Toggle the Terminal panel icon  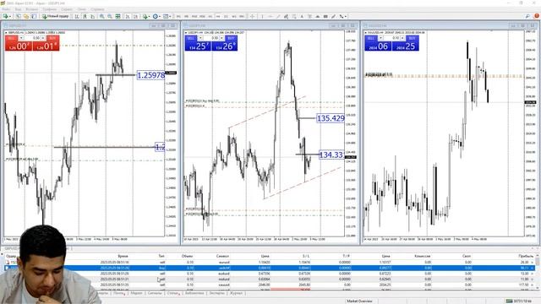pyautogui.click(x=34, y=16)
